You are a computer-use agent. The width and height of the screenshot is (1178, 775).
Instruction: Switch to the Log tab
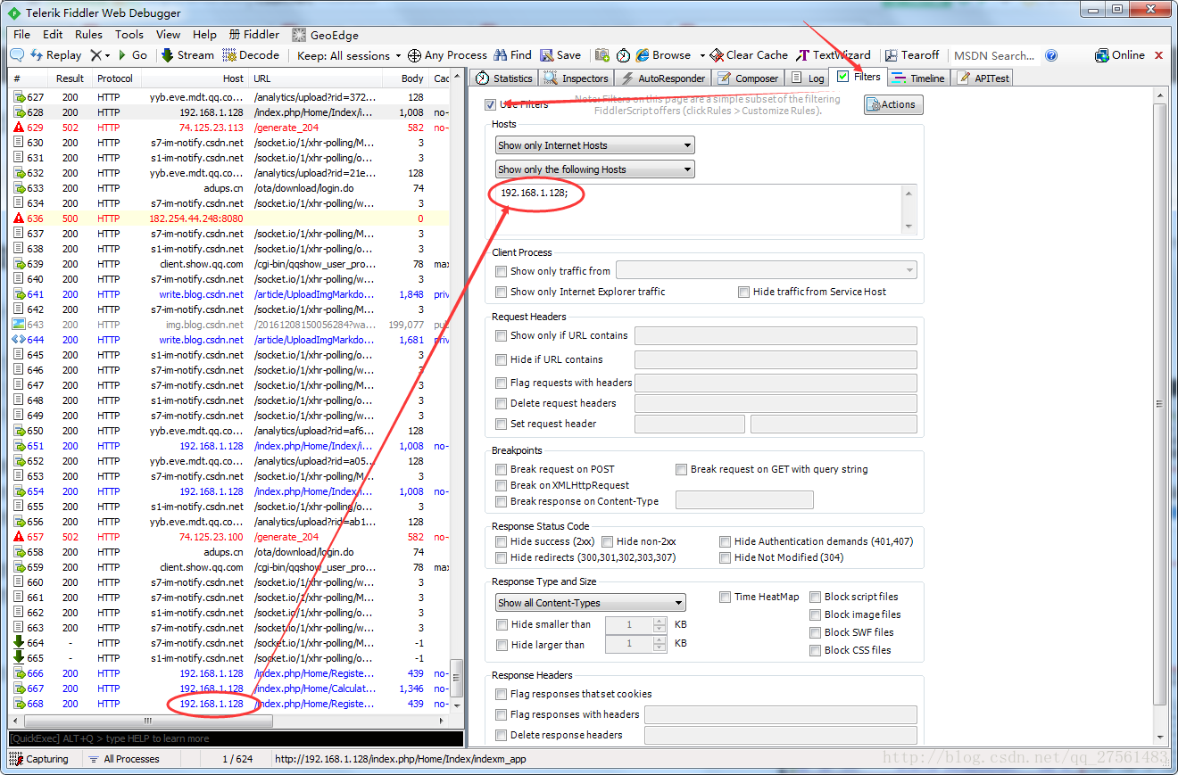807,78
